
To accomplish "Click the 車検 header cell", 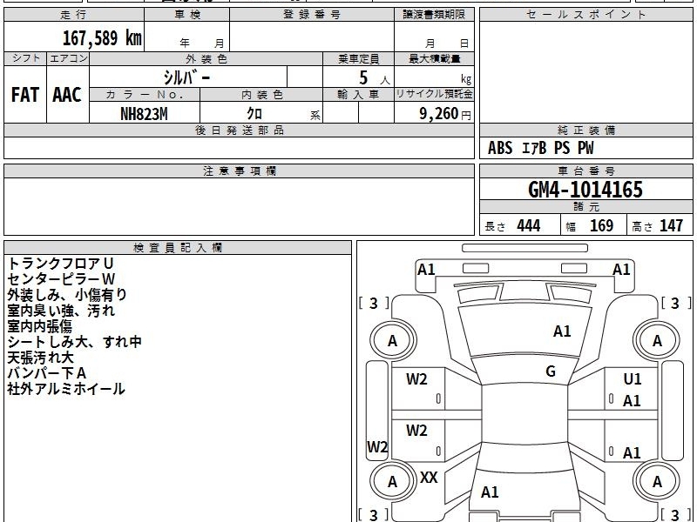I will (187, 14).
